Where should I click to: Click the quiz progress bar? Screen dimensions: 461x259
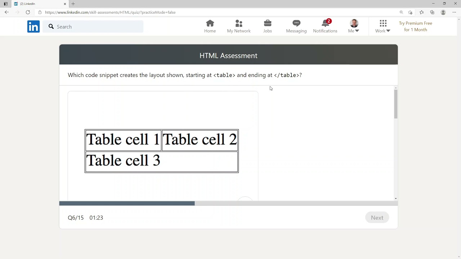[228, 203]
